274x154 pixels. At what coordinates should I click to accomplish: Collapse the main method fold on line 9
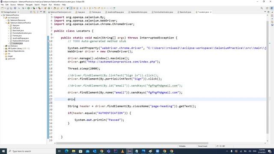point(53,38)
